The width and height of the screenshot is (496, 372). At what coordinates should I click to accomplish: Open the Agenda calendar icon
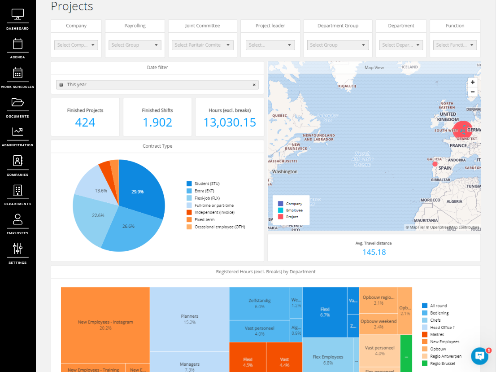(17, 44)
